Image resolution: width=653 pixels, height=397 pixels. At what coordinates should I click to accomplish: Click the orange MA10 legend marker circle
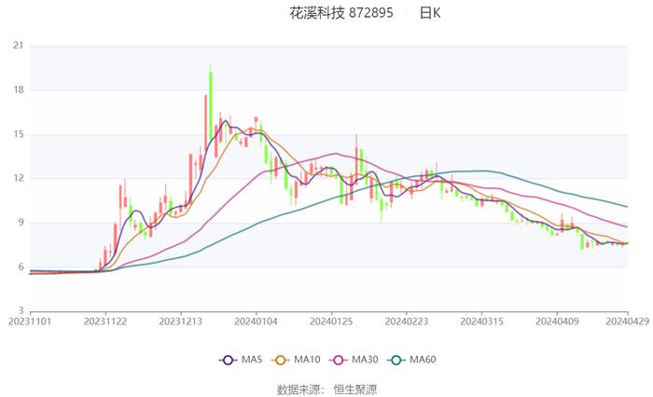pyautogui.click(x=280, y=360)
